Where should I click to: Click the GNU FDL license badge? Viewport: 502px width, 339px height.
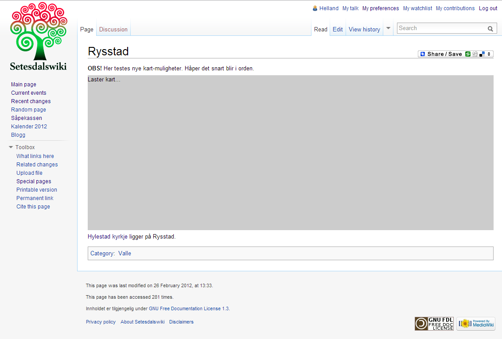[x=434, y=324]
